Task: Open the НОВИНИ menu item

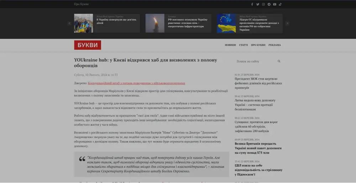Action: (x=230, y=45)
